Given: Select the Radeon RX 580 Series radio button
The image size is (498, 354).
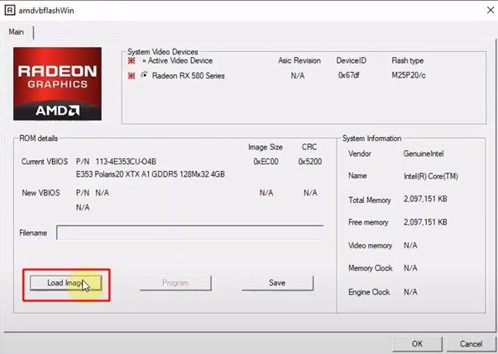Looking at the screenshot, I should pyautogui.click(x=145, y=76).
